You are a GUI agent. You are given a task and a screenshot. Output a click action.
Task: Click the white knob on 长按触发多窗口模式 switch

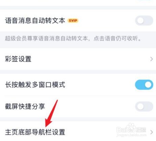(148, 85)
